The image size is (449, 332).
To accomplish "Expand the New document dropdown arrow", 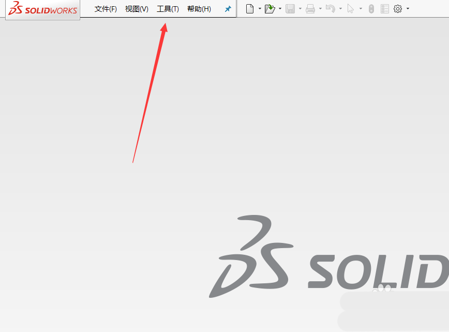I will [x=260, y=9].
